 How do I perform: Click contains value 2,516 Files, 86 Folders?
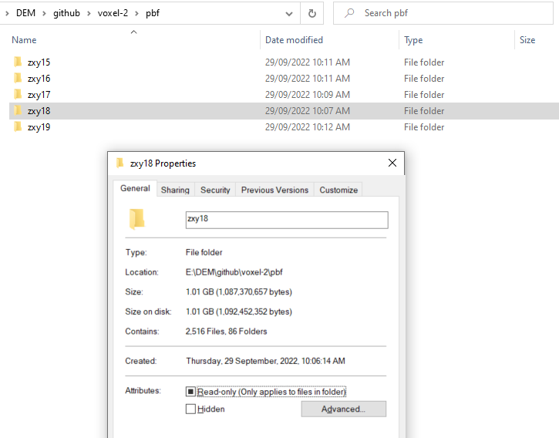pos(226,332)
